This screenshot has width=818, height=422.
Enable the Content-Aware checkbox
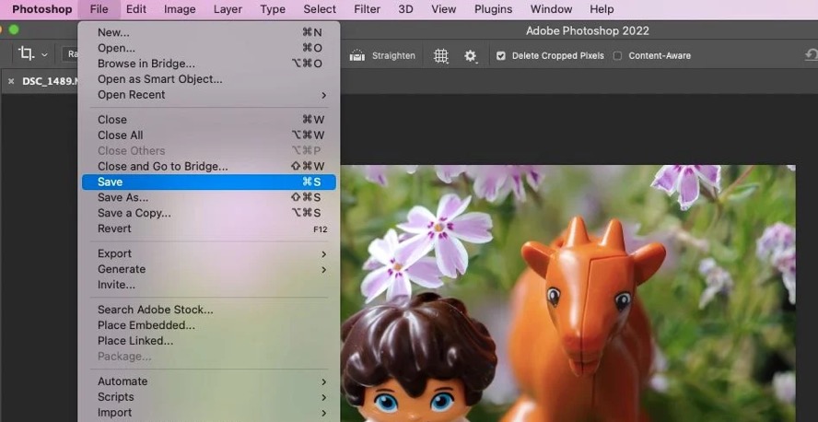tap(618, 55)
